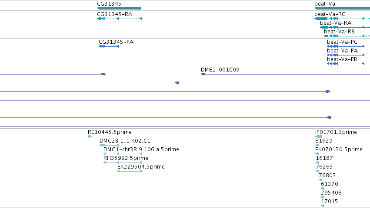
Task: Select the EK070130.5prime EST label
Action: (x=339, y=149)
